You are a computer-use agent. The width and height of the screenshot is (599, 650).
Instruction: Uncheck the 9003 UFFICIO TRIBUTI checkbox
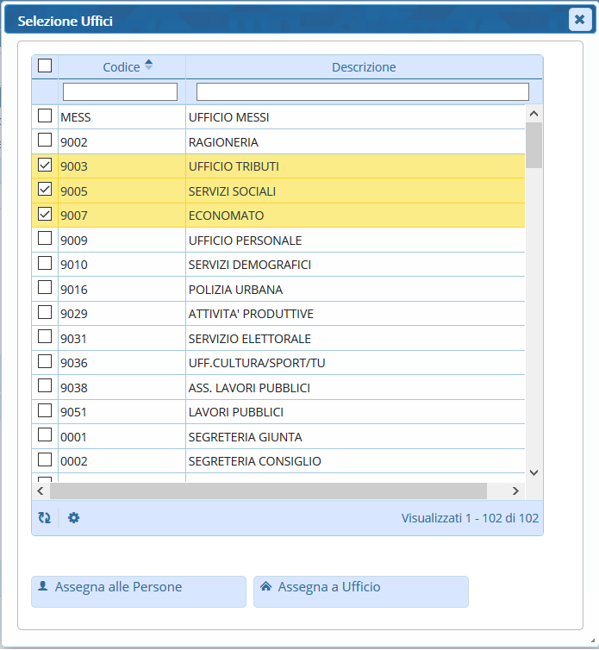point(45,166)
